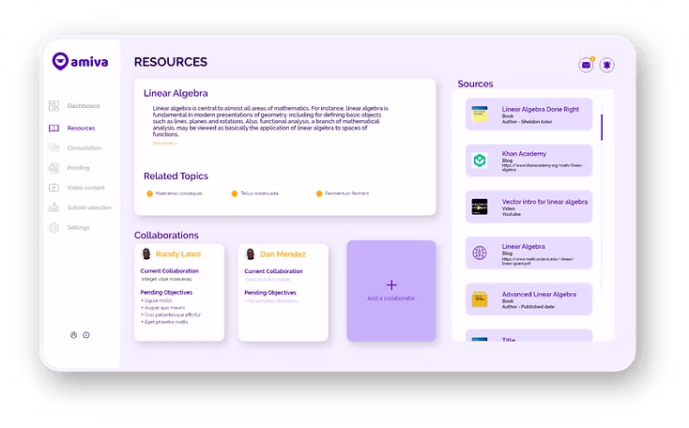Click the orange dot beside Tellus malesuada

click(x=235, y=193)
